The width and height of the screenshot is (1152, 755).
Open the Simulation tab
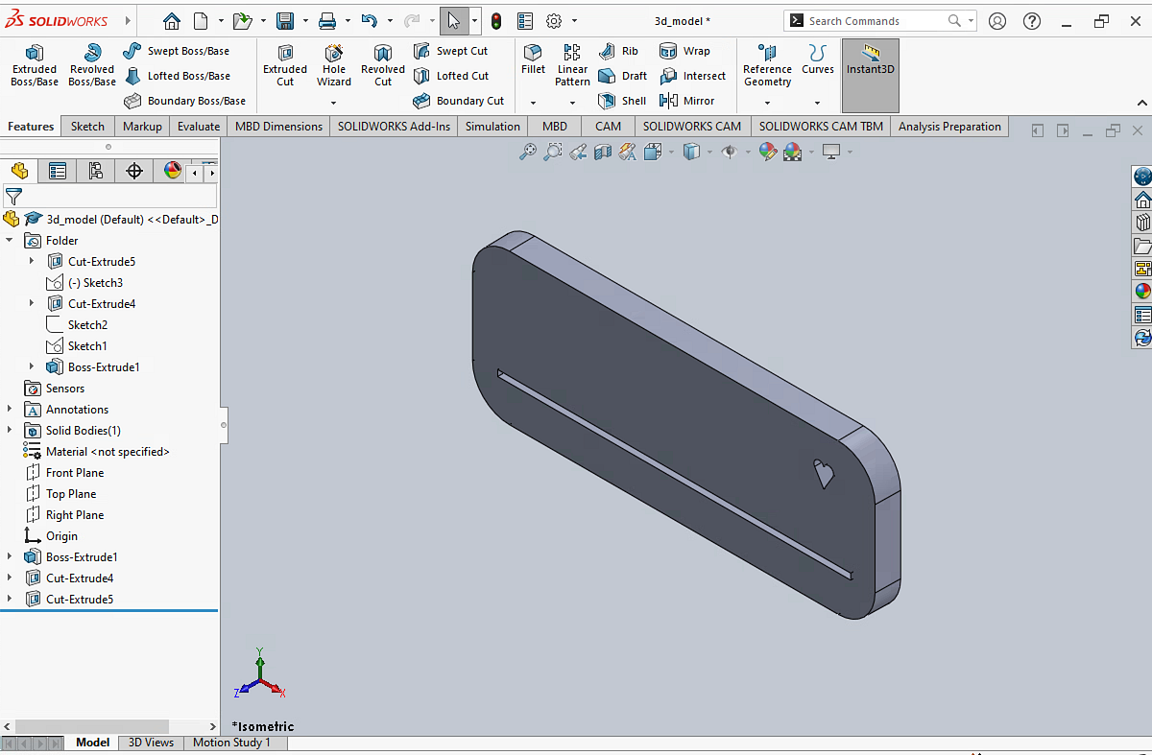492,126
